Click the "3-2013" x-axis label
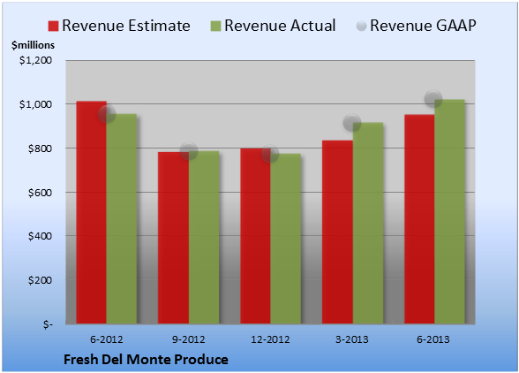 [x=352, y=339]
